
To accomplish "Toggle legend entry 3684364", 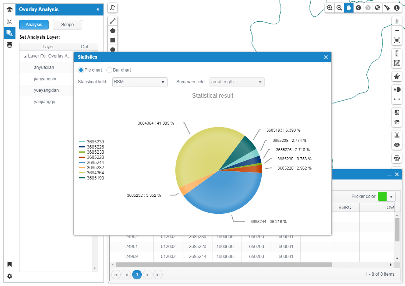I will point(92,173).
